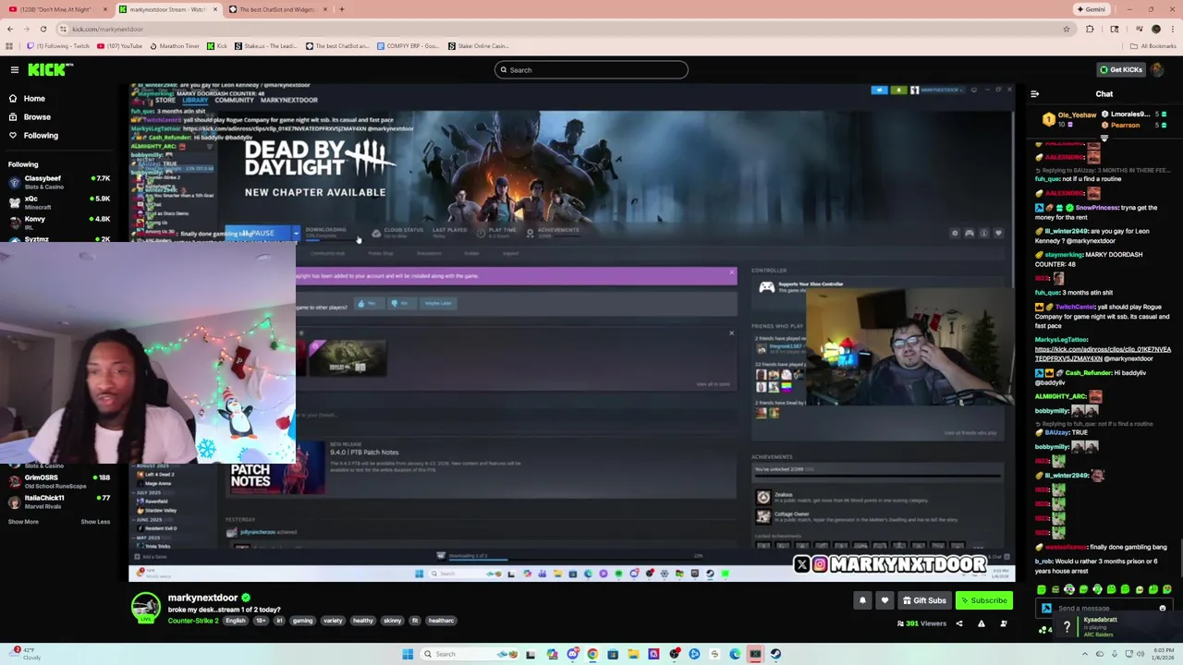Pick the first quick emote in chat
The image size is (1183, 665).
(x=1042, y=589)
